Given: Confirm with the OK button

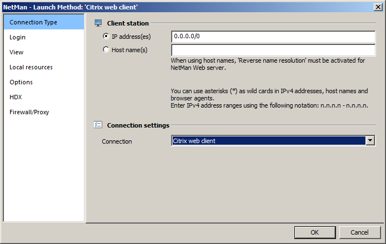Looking at the screenshot, I should pyautogui.click(x=315, y=232).
